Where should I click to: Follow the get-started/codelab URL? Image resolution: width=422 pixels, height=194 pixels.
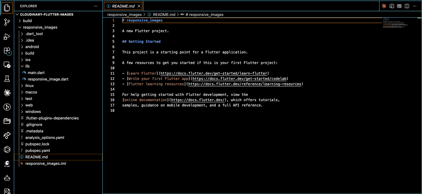pos(239,79)
